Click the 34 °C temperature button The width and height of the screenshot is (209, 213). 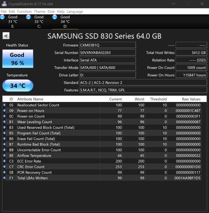tap(18, 85)
